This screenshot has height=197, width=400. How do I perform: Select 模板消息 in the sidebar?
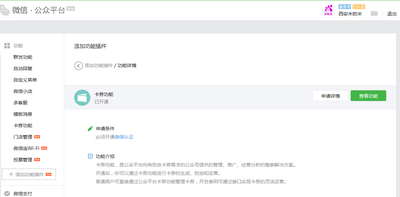coord(23,114)
